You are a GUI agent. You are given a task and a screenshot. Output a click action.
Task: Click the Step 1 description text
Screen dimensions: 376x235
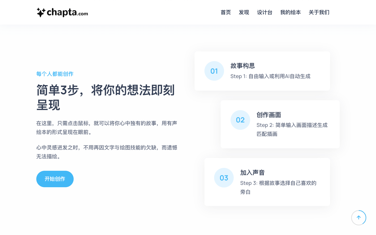(271, 76)
